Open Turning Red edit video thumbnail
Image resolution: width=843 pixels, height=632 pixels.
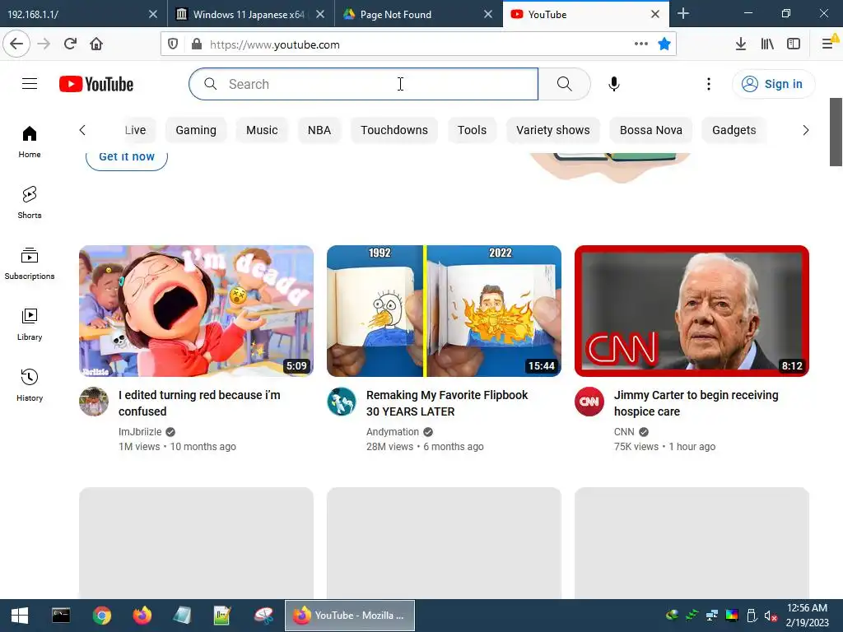196,311
